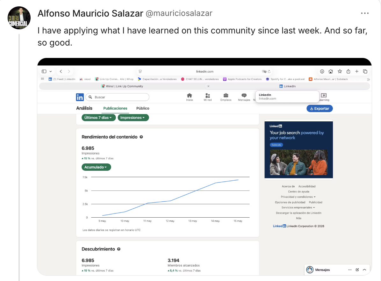The height and width of the screenshot is (281, 381).
Task: Select the linkedin.com address bar
Action: coord(205,71)
